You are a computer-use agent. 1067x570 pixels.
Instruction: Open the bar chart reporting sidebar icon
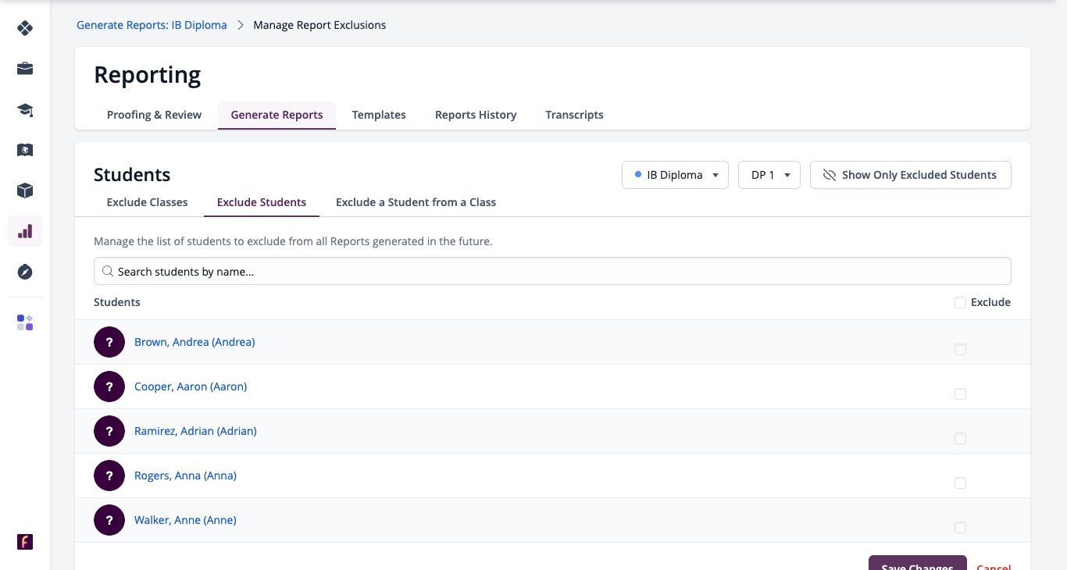(25, 231)
